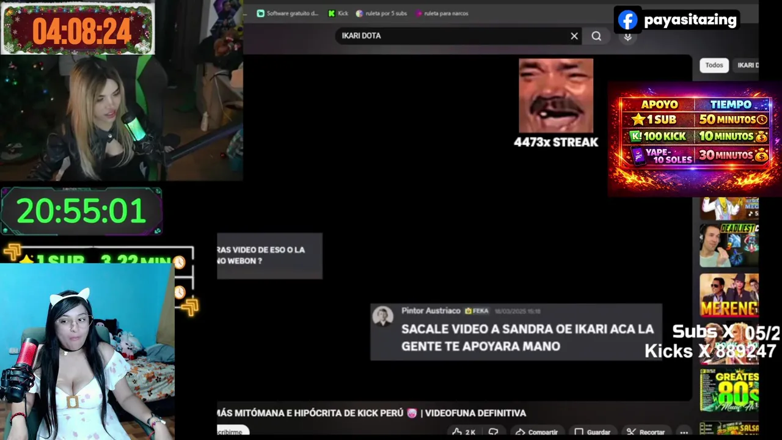The width and height of the screenshot is (782, 440).
Task: Dislike the video with thumbs-down icon
Action: [493, 431]
